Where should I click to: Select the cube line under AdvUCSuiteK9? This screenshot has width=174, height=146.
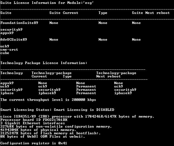coord(5,53)
